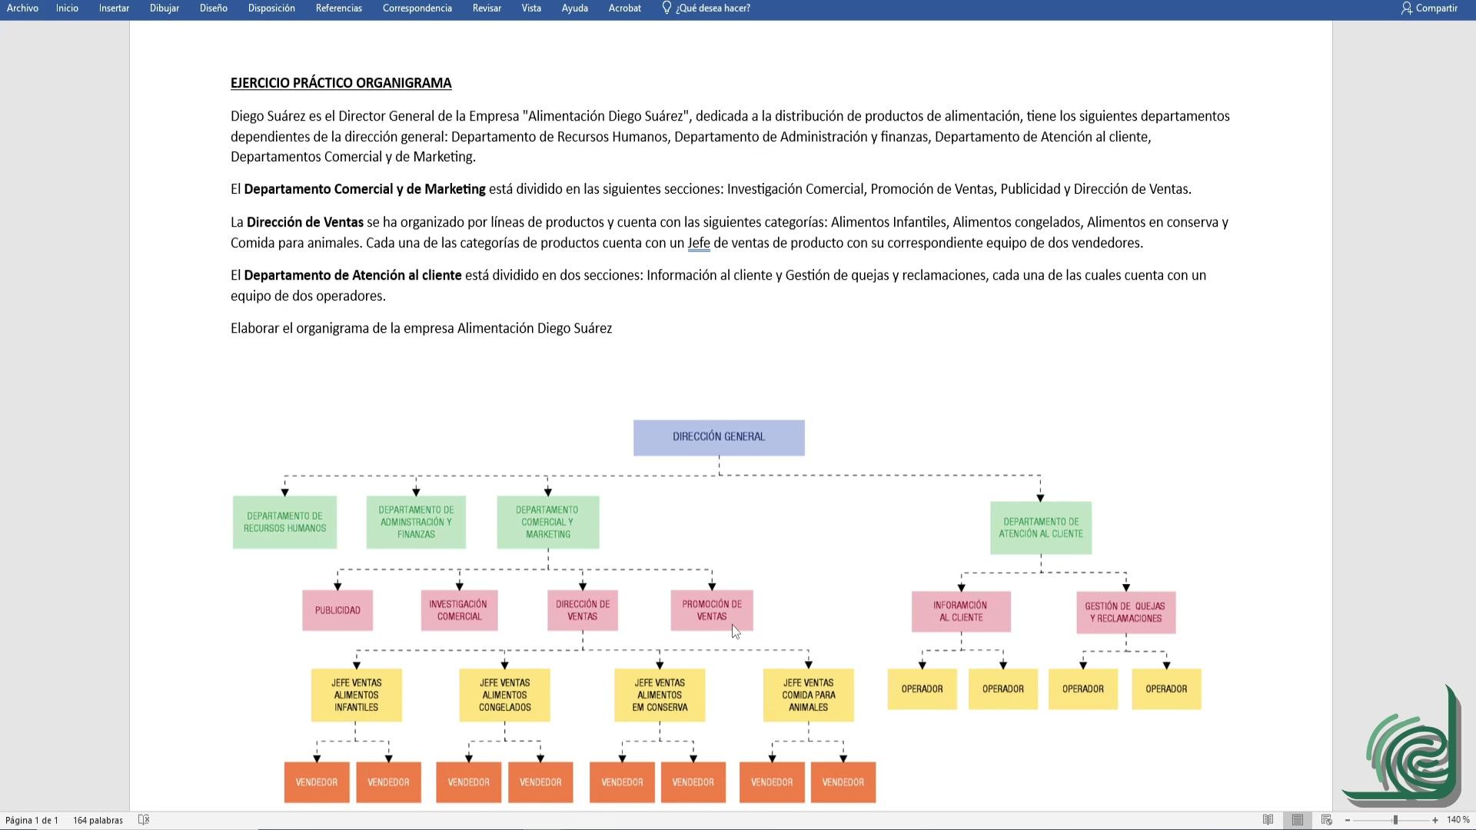
Task: Click the zoom in plus button
Action: (1435, 820)
